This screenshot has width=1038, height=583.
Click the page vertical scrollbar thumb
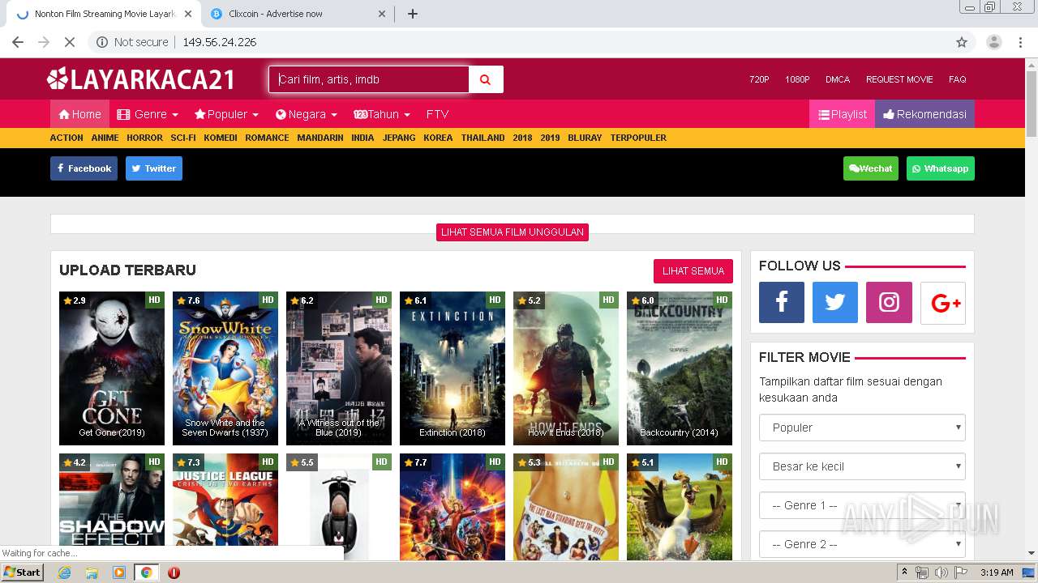[x=1032, y=104]
